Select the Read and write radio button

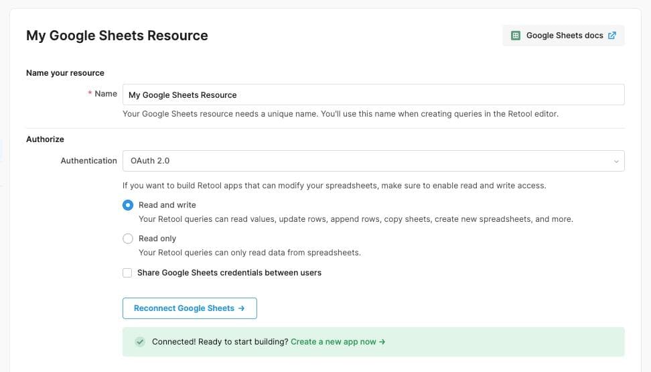click(x=128, y=205)
